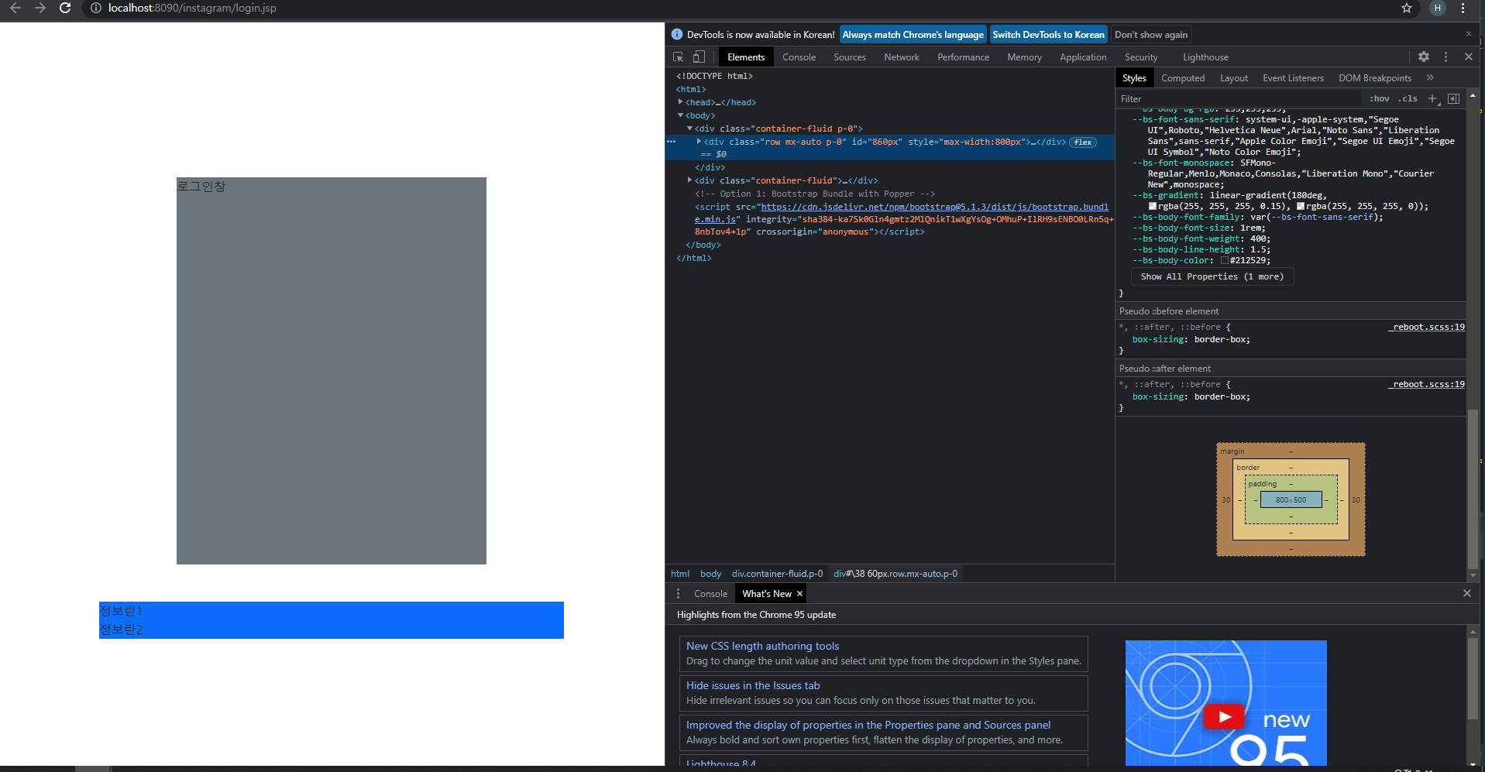The height and width of the screenshot is (772, 1485).
Task: Open New CSS length authoring tools item
Action: [883, 654]
